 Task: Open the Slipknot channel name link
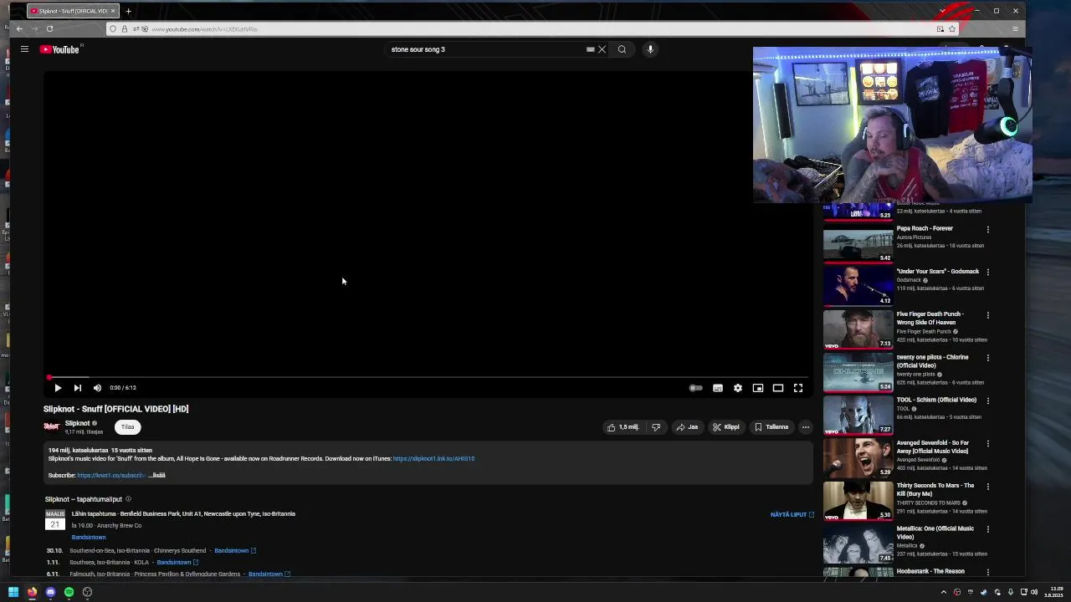coord(77,423)
